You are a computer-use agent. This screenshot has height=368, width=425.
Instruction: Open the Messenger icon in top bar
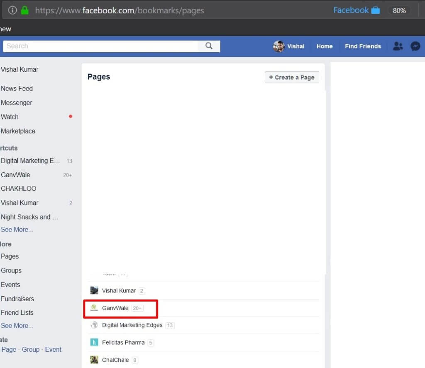point(415,46)
